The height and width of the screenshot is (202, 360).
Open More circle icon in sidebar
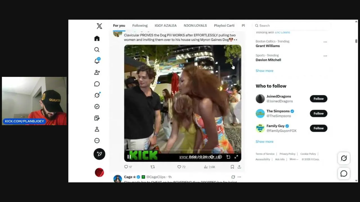pyautogui.click(x=97, y=141)
